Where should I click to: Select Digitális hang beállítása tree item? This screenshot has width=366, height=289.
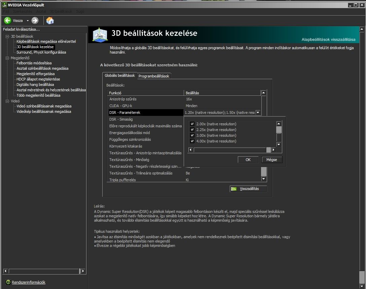coord(35,84)
